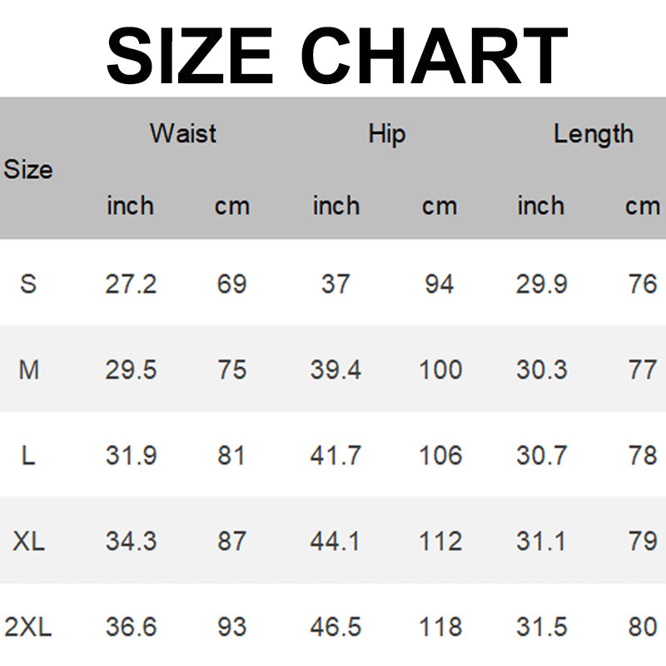The image size is (666, 666).
Task: Click the 27.2 waist inch value
Action: click(131, 284)
